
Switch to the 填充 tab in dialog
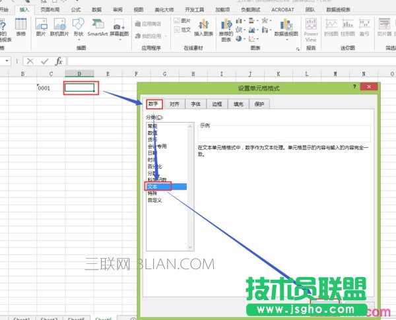(x=238, y=104)
